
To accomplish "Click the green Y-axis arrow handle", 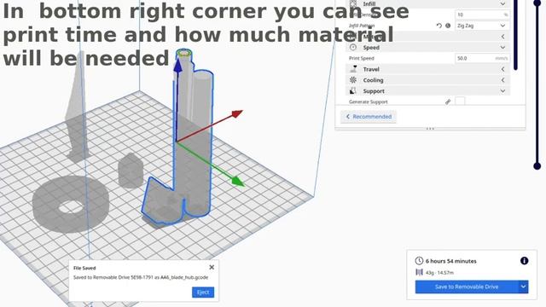I will 238,182.
